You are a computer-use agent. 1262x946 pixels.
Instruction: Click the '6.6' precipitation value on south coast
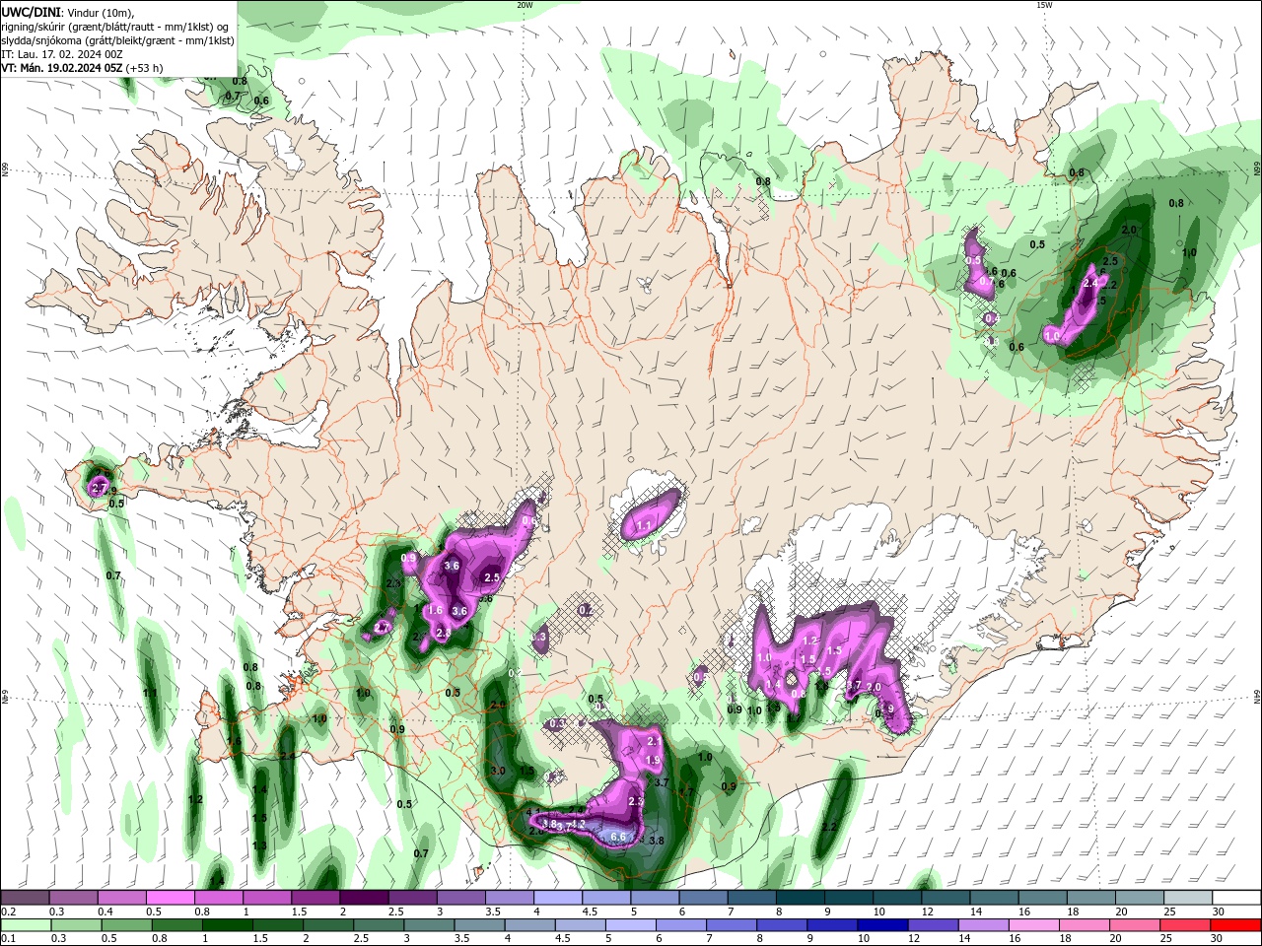(619, 837)
